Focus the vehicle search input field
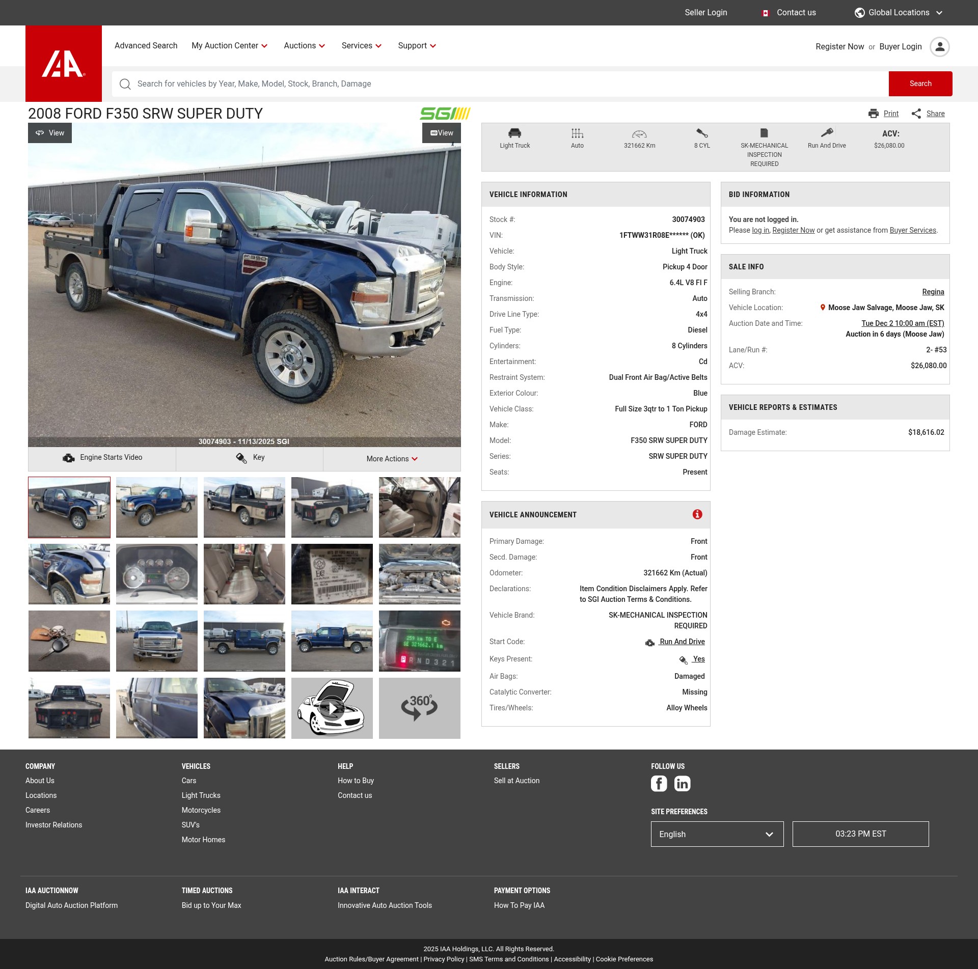The image size is (978, 969). (x=499, y=84)
